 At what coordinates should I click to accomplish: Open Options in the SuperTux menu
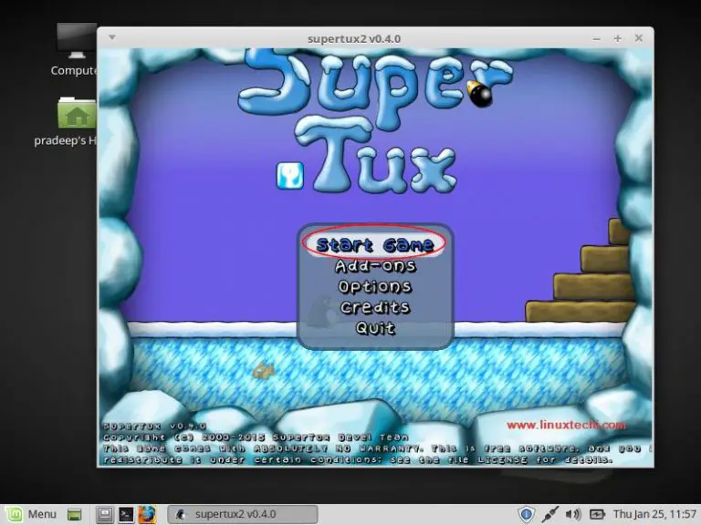[374, 287]
